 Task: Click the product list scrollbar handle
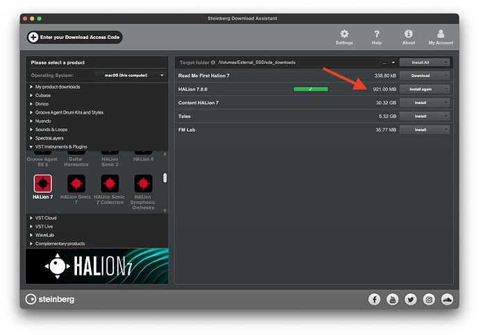(x=165, y=178)
